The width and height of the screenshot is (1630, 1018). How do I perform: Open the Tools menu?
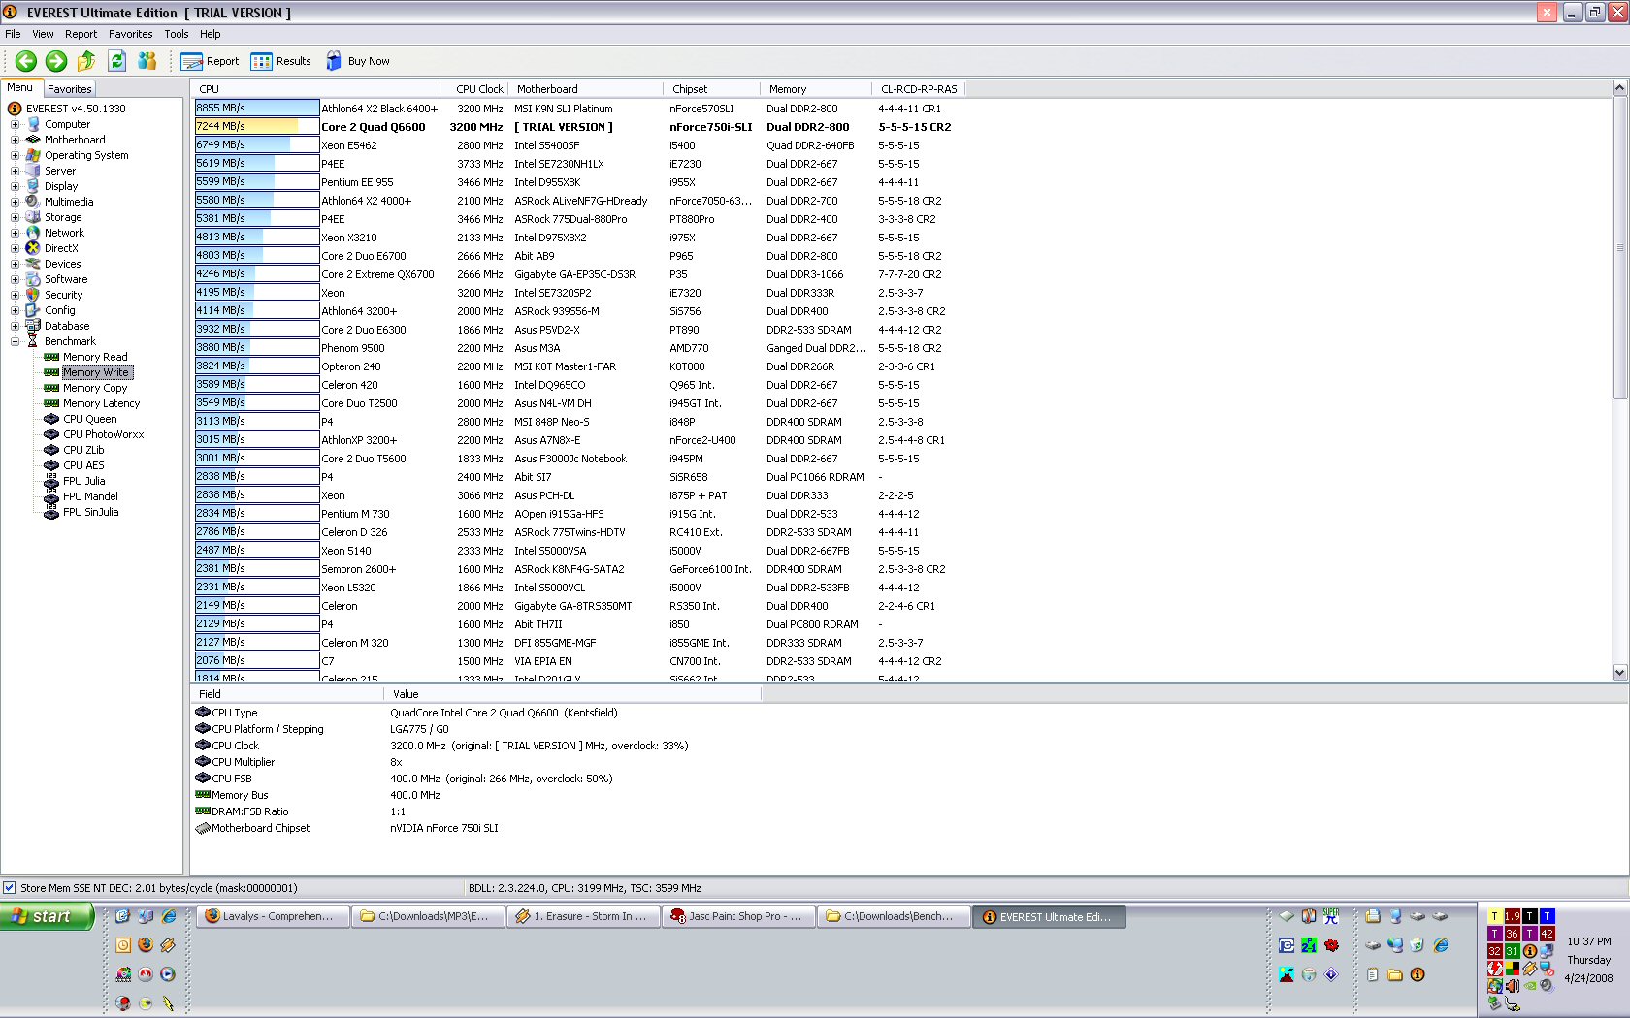[x=176, y=34]
